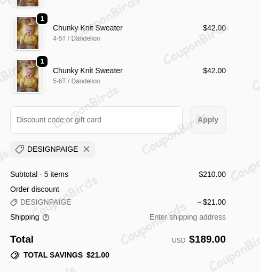Open the 5-6T Dandelion sweater thumbnail
The image size is (260, 272).
pos(28,76)
